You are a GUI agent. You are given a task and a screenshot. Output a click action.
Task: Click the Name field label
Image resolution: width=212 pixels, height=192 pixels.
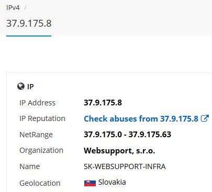click(x=29, y=166)
